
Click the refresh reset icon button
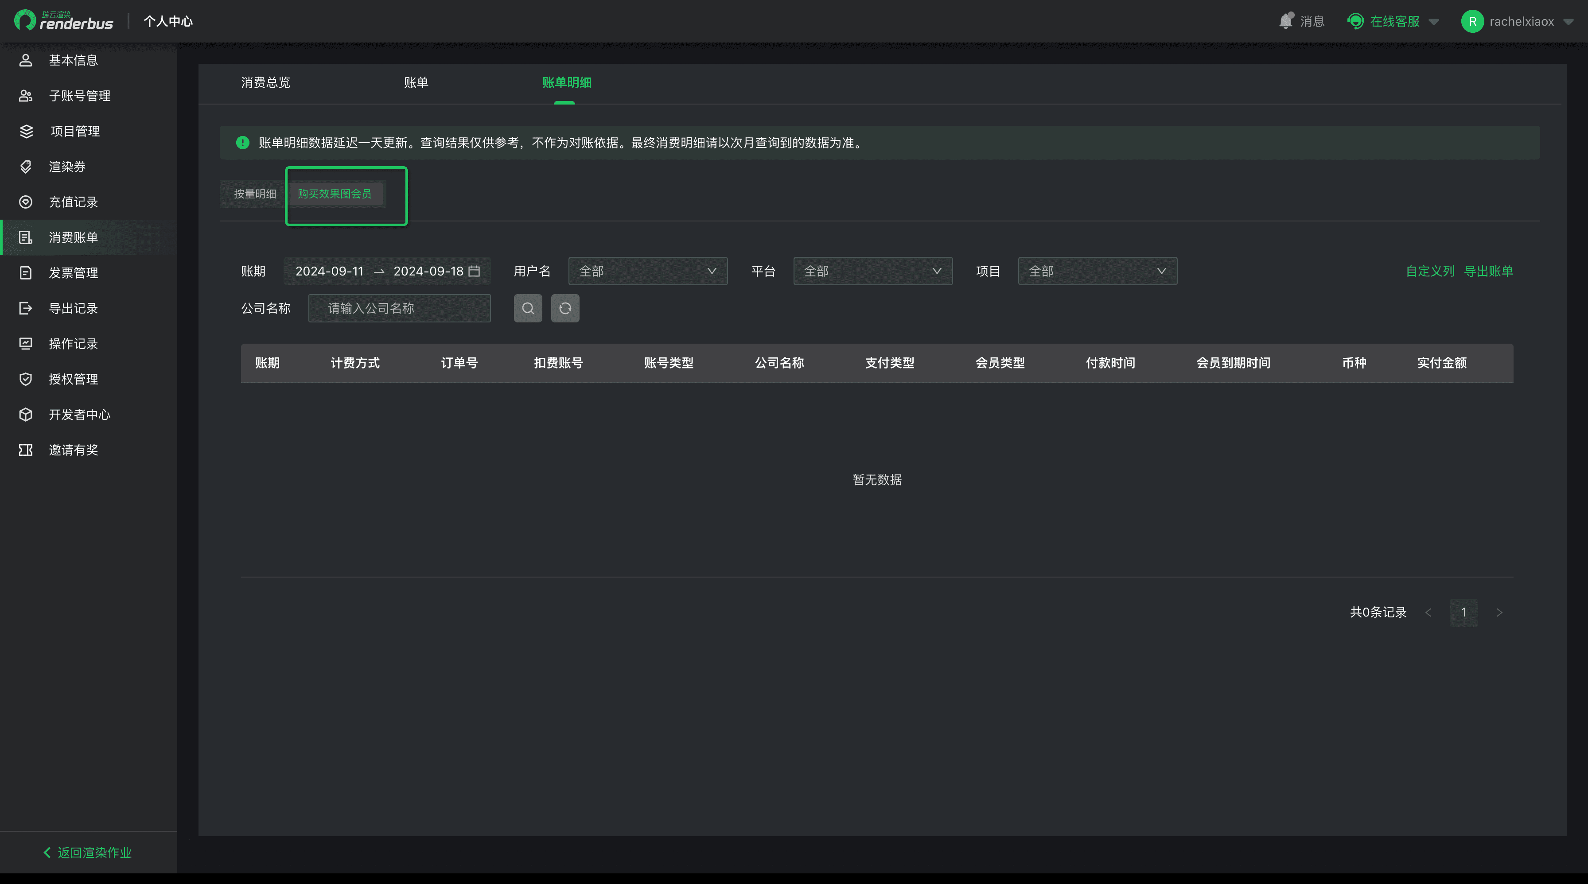[x=564, y=308]
